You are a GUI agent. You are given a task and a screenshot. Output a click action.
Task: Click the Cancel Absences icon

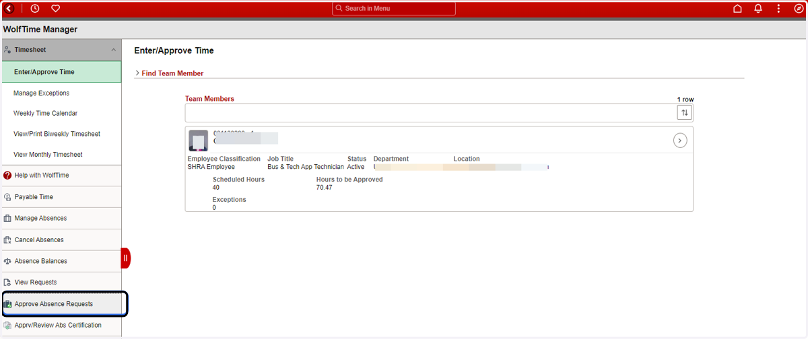pyautogui.click(x=7, y=239)
